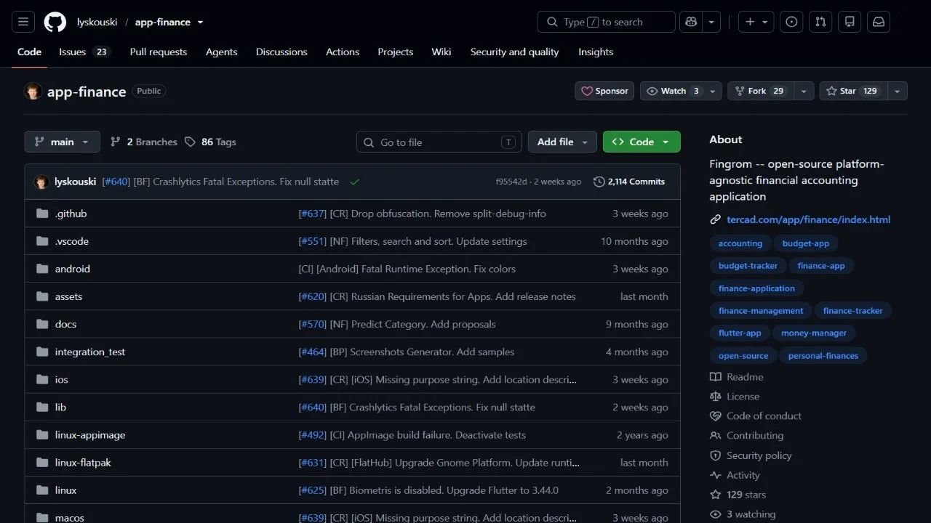
Task: View the 86 Tags link
Action: point(210,142)
